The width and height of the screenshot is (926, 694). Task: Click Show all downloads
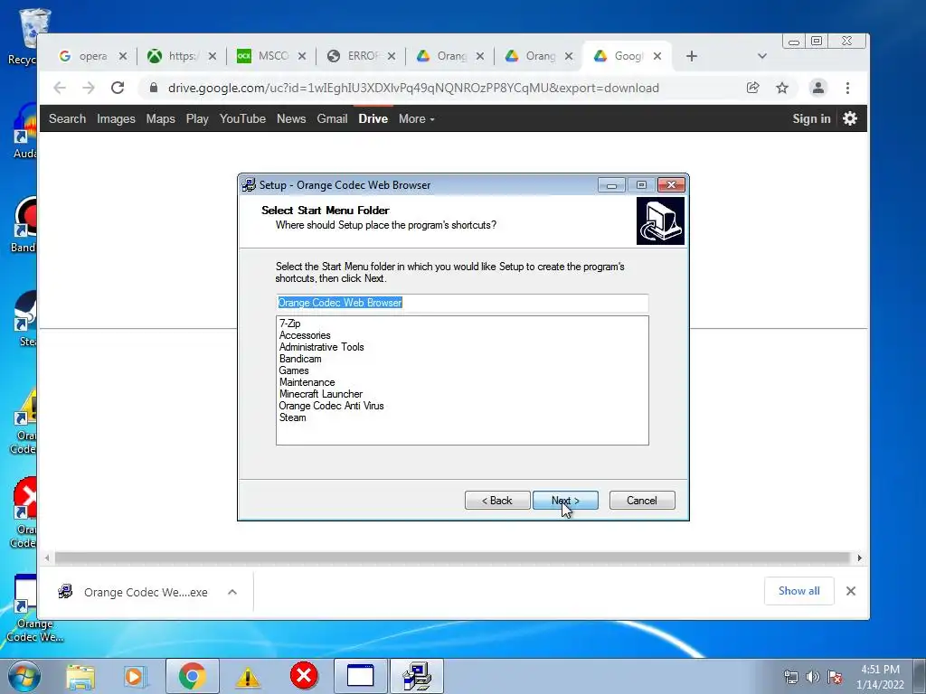[799, 591]
